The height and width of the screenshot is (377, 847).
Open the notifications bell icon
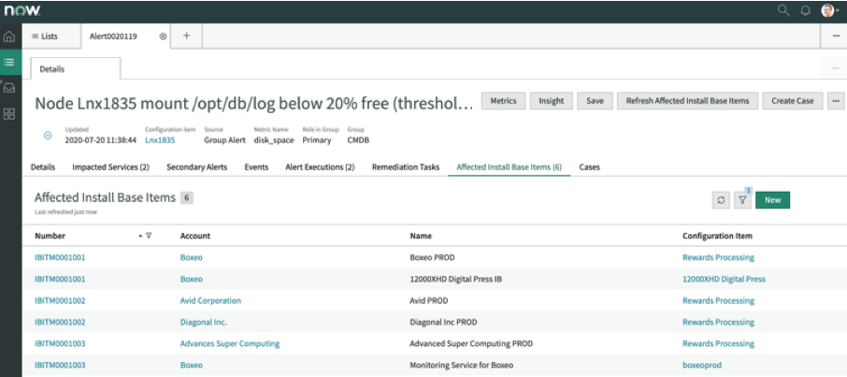806,11
